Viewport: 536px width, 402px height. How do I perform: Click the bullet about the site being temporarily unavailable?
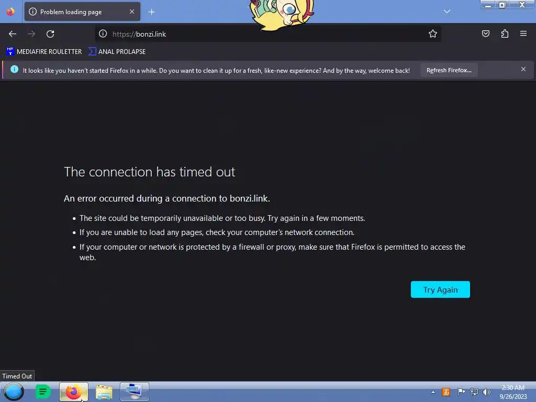point(222,218)
